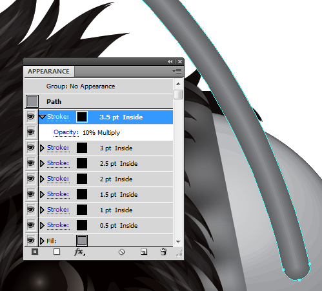The height and width of the screenshot is (291, 322).
Task: Open Stroke link of 2.5 pt row
Action: 58,163
